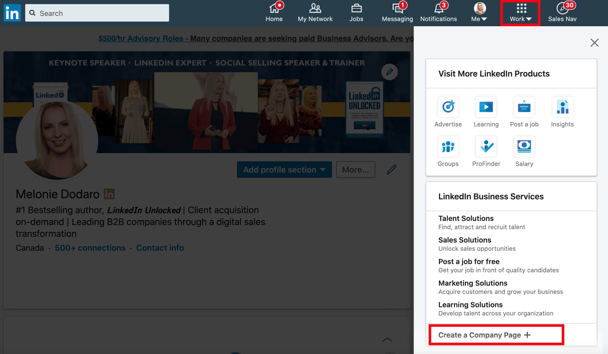Switch to the My Network tab
This screenshot has height=354, width=608.
(315, 12)
